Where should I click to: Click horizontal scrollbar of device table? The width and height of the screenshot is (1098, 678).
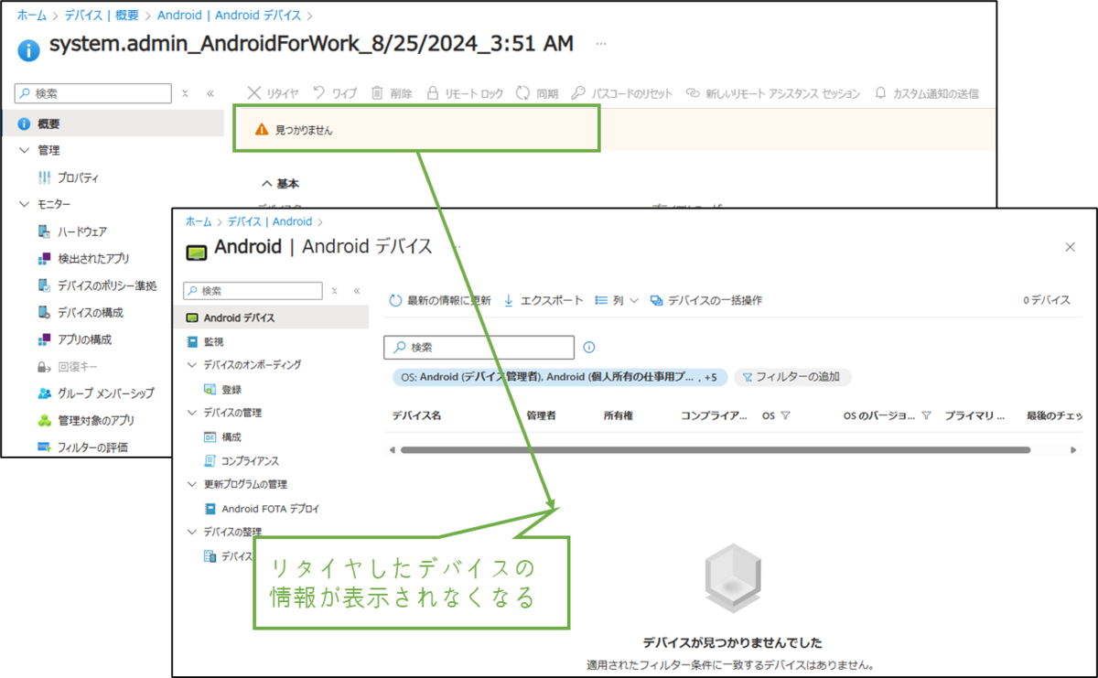pyautogui.click(x=716, y=450)
